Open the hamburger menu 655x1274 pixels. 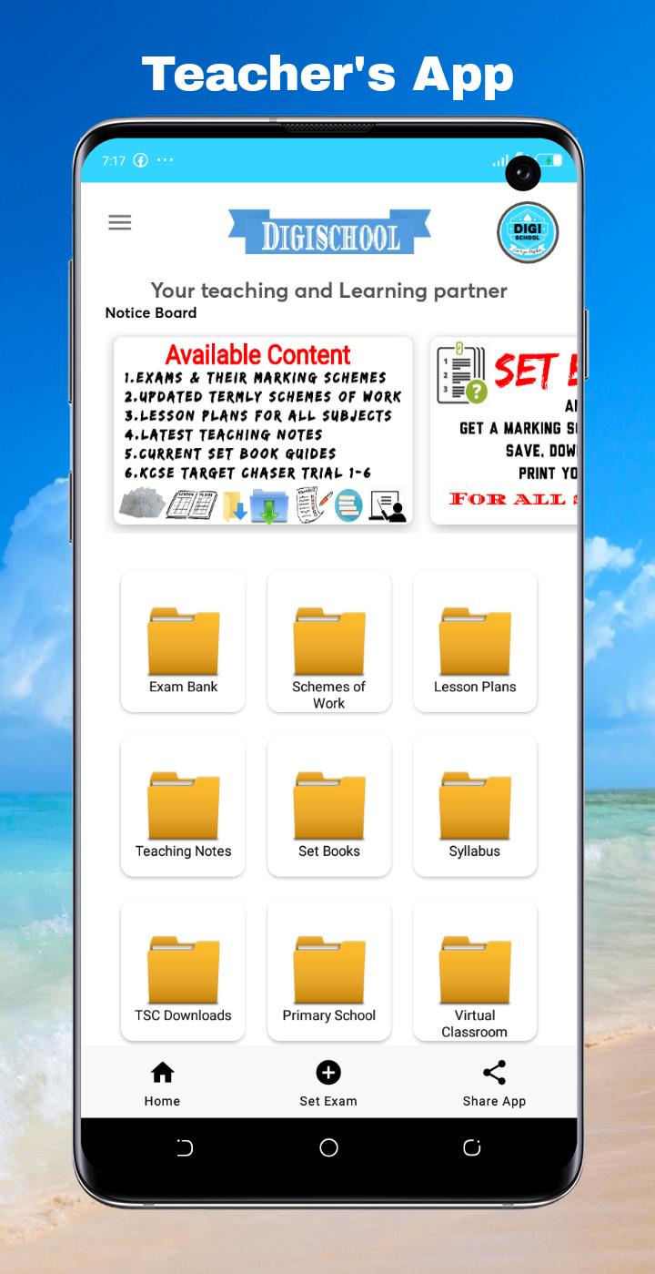tap(120, 223)
